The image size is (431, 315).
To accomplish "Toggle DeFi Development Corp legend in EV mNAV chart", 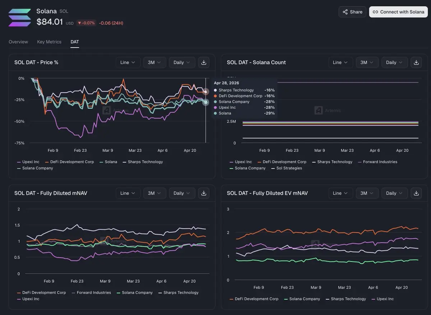I will [x=254, y=299].
